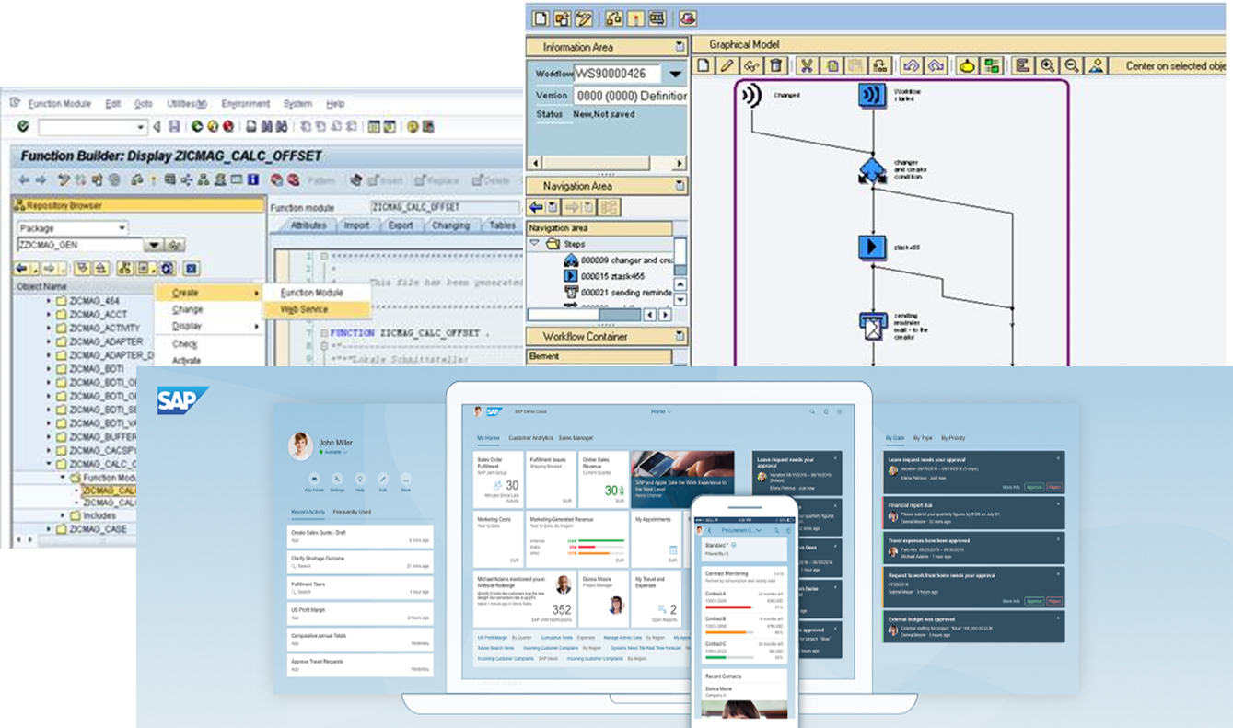Image resolution: width=1233 pixels, height=728 pixels.
Task: Click the Workflow started node in the graph
Action: (871, 96)
